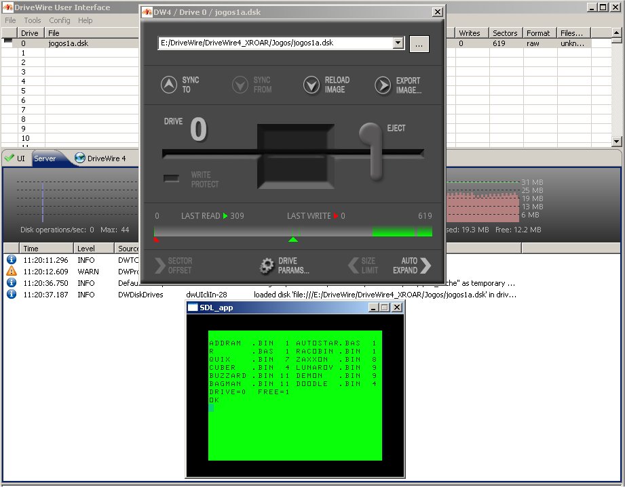The height and width of the screenshot is (487, 625).
Task: Click the Sync To label
Action: [x=191, y=85]
